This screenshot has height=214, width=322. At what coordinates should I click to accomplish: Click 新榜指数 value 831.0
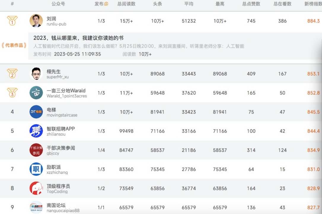(x=313, y=169)
